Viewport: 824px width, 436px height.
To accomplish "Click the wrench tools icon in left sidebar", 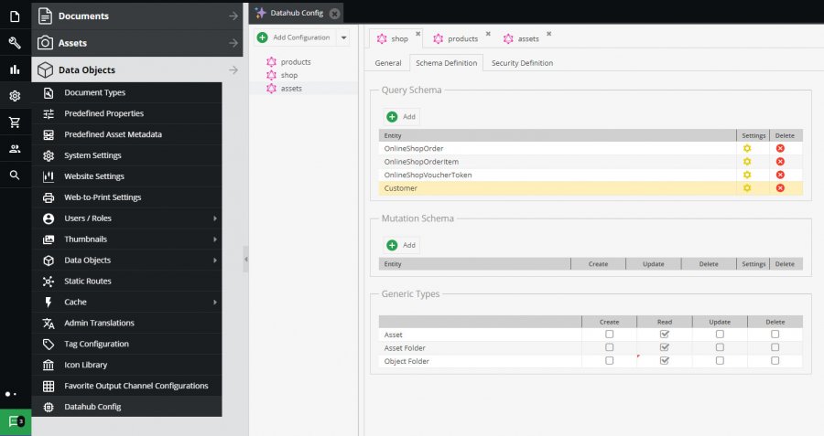I will click(15, 43).
